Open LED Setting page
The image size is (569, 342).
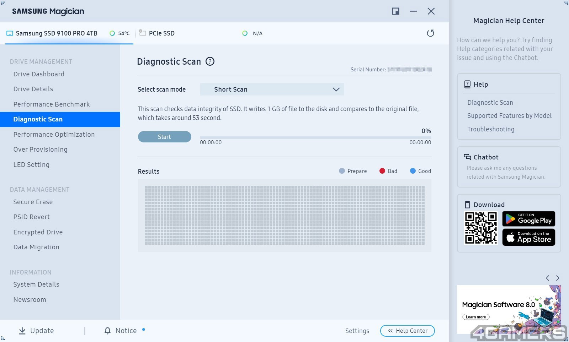coord(31,164)
